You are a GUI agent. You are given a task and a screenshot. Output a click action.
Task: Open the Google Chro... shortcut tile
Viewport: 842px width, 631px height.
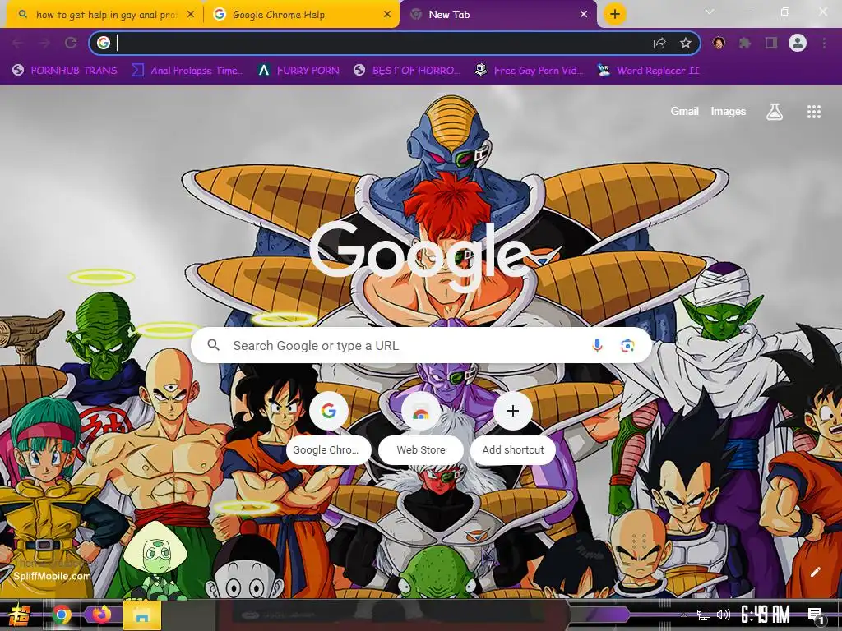pos(329,426)
